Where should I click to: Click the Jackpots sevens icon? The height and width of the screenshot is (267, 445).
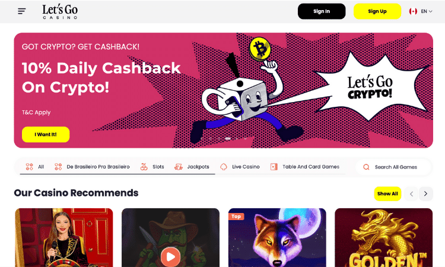click(x=178, y=167)
